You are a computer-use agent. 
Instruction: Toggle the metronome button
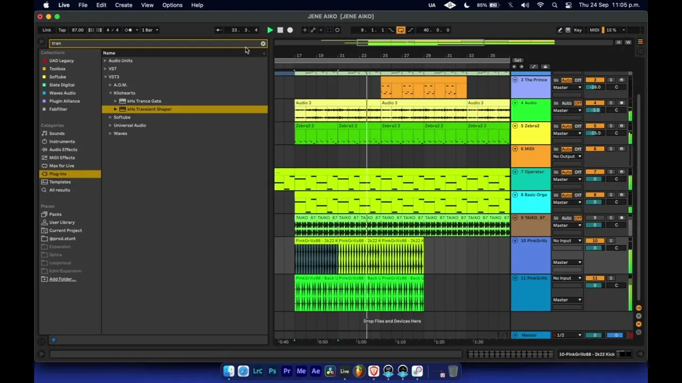[128, 30]
